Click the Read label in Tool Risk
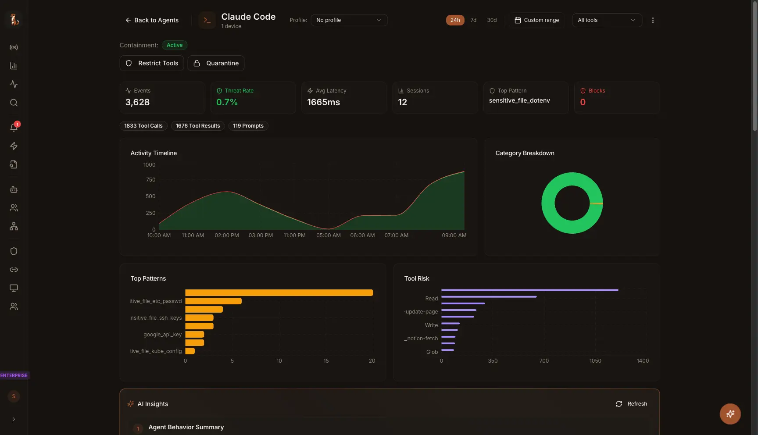 coord(432,299)
